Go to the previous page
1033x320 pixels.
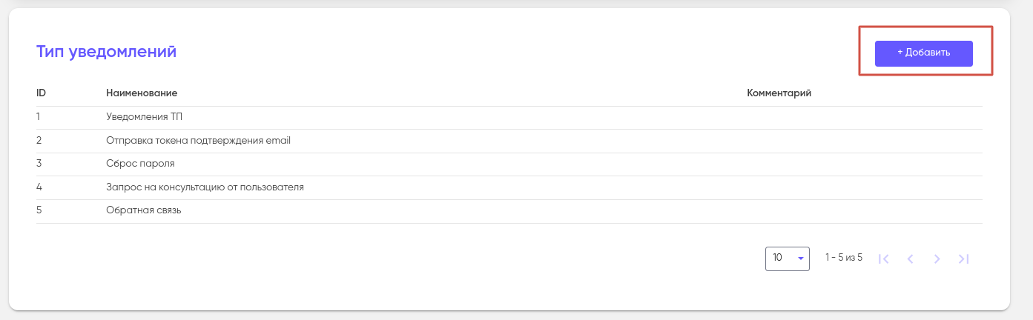(910, 259)
